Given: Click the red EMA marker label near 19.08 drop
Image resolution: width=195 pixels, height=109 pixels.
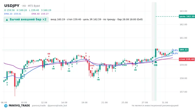Looking at the screenshot, I should coord(92,66).
